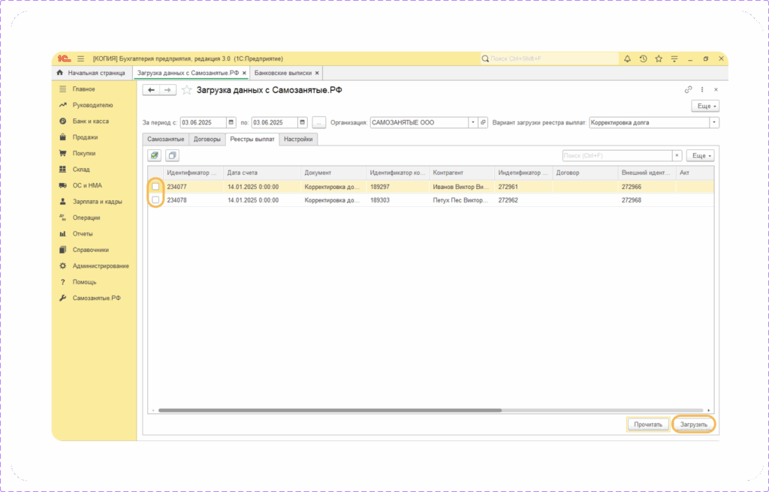Open the Настройки tab
Viewport: 769px width, 492px height.
pos(298,139)
